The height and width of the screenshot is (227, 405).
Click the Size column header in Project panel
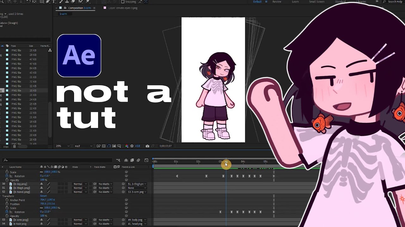point(31,46)
